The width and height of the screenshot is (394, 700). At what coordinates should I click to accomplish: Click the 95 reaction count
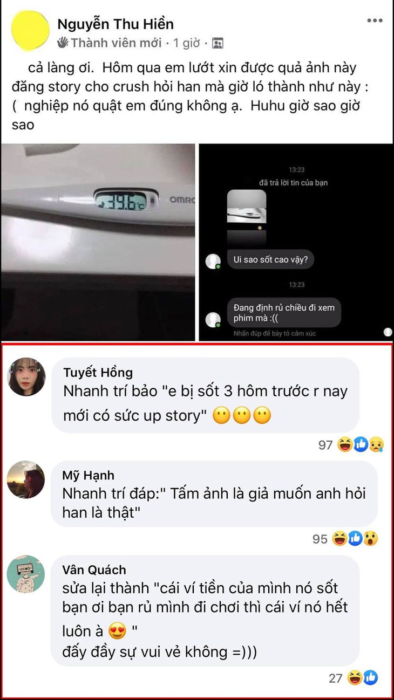pyautogui.click(x=320, y=539)
